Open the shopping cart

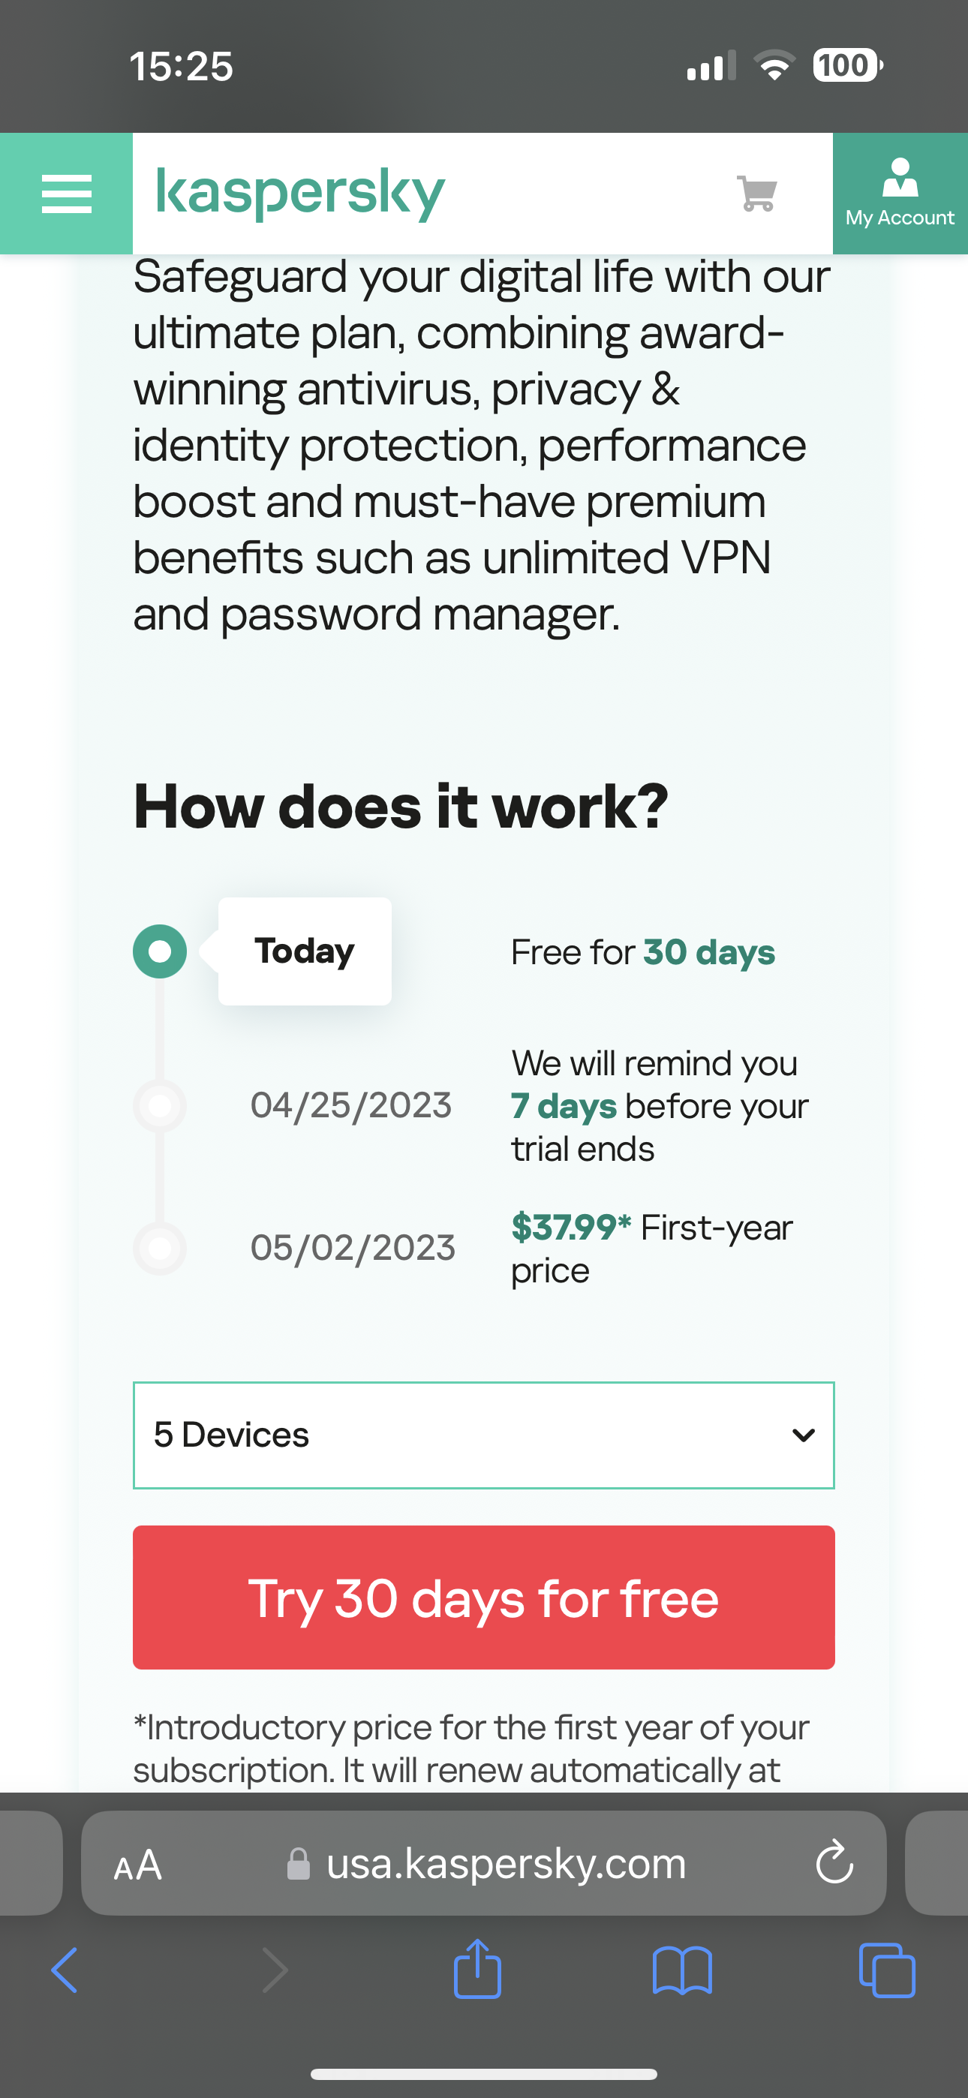pos(757,194)
